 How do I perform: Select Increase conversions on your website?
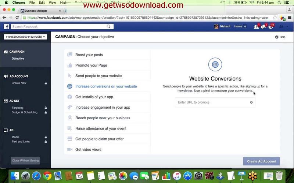pyautogui.click(x=107, y=86)
